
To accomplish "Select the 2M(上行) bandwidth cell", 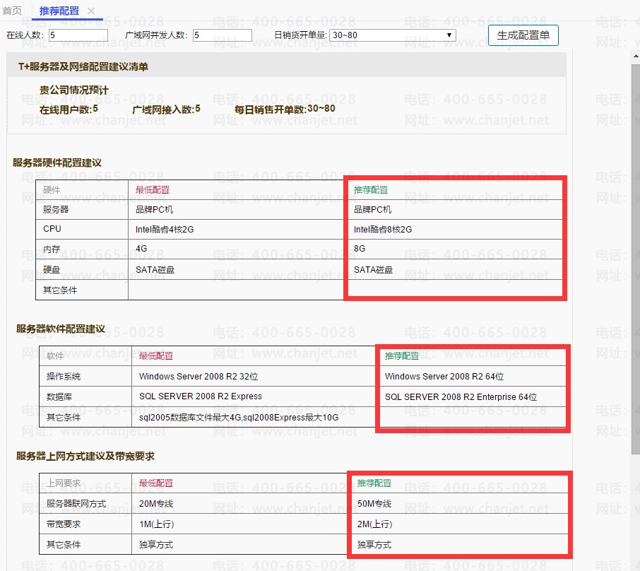I will point(374,524).
